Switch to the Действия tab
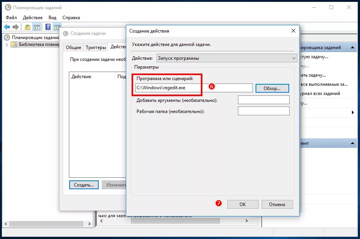 coord(117,47)
